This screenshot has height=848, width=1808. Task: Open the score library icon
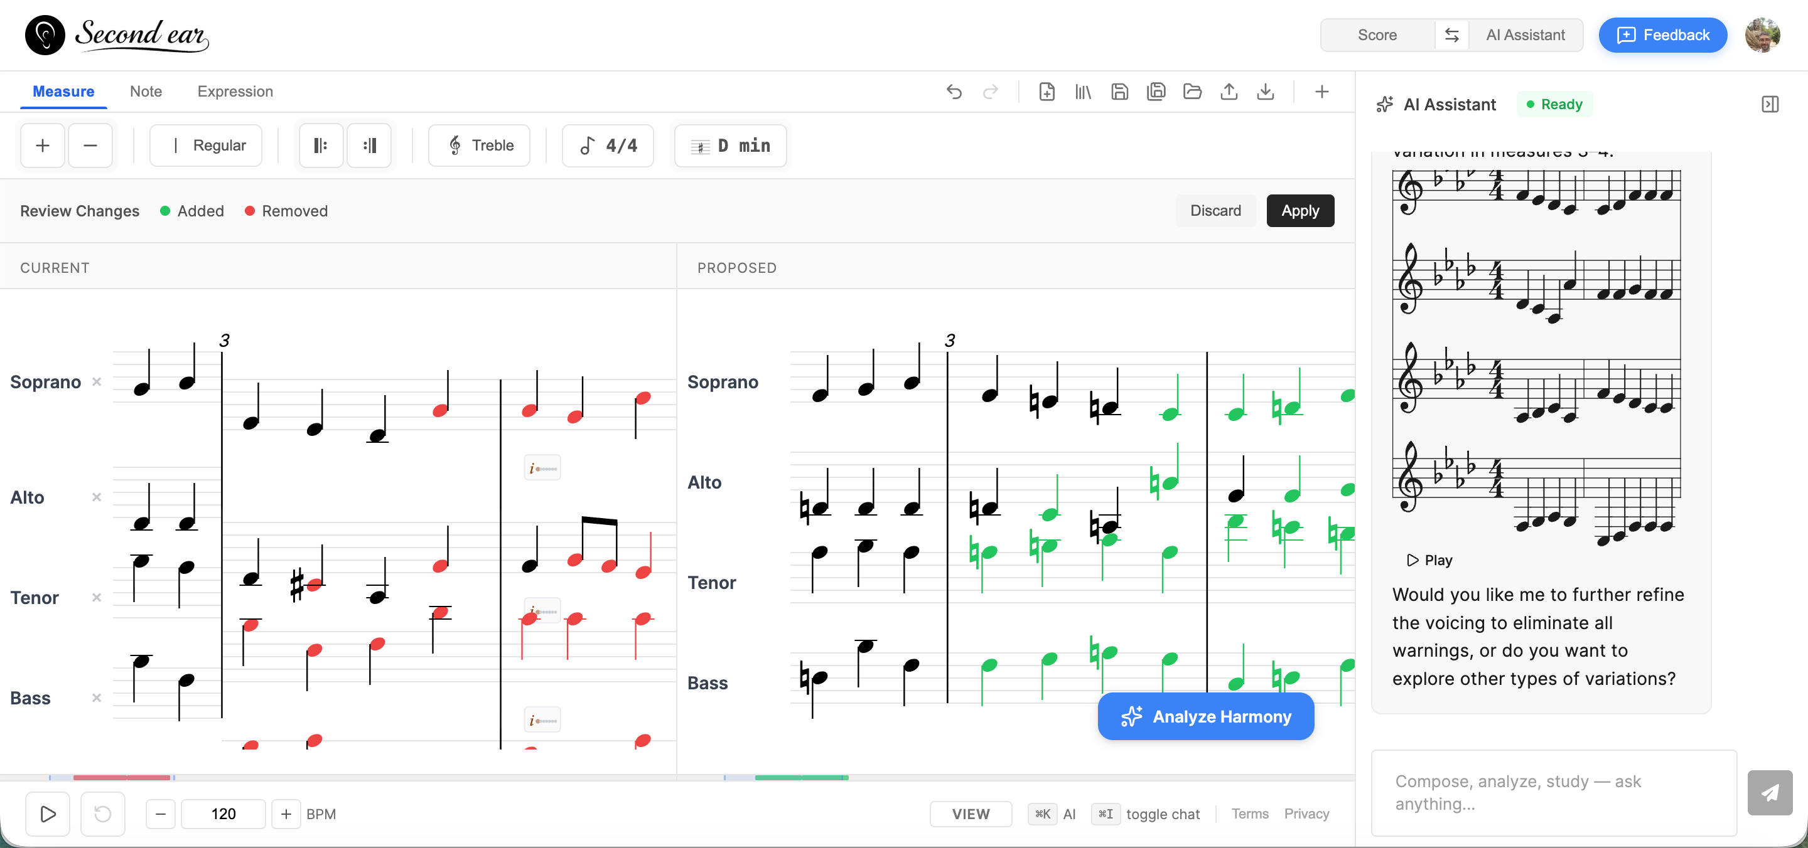point(1083,91)
